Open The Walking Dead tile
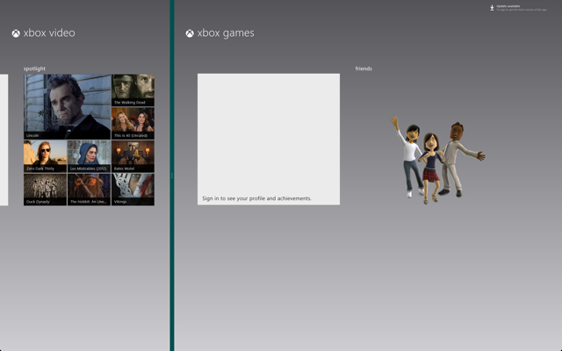Viewport: 562px width, 351px height. (x=133, y=90)
